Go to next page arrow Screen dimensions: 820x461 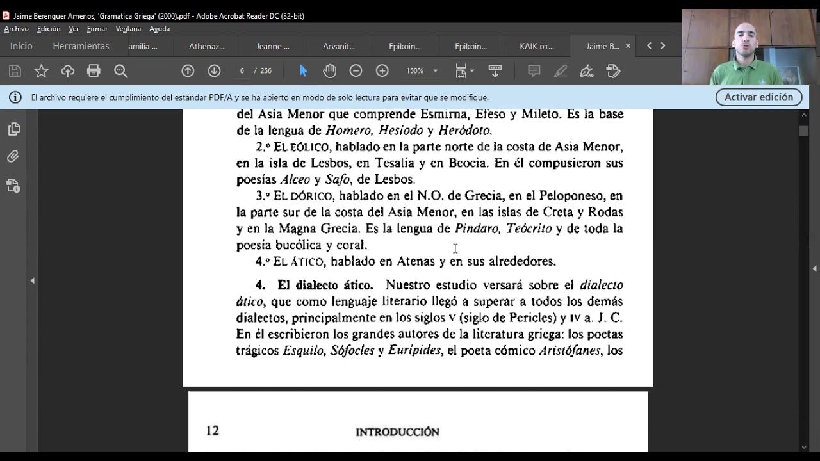click(x=215, y=71)
